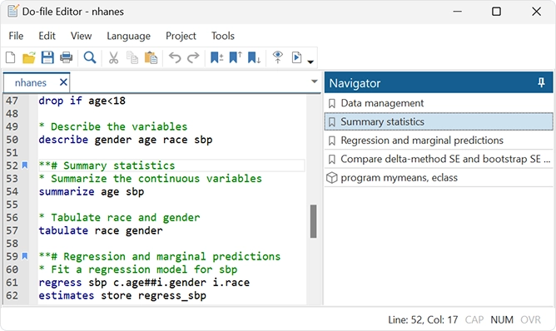Open the Language menu

128,36
